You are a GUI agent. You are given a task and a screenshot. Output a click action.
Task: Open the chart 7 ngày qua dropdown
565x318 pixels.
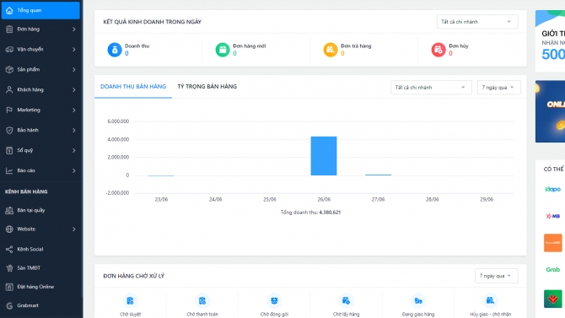[498, 87]
